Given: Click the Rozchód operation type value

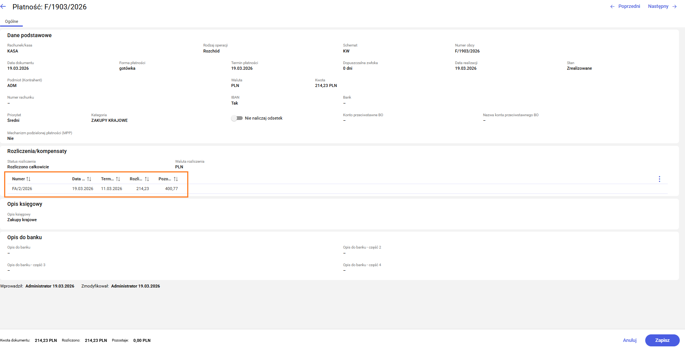Looking at the screenshot, I should 211,51.
